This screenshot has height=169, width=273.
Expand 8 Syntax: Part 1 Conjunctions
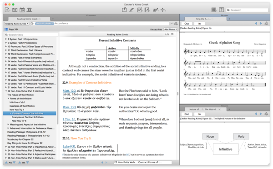click(x=6, y=39)
